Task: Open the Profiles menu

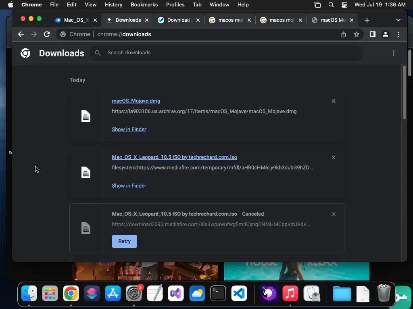Action: click(x=175, y=4)
